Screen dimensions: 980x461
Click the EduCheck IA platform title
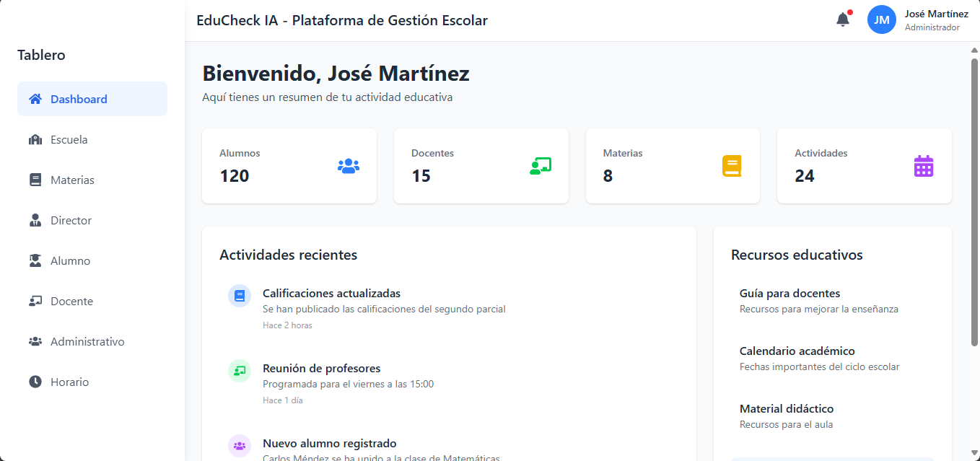click(342, 20)
